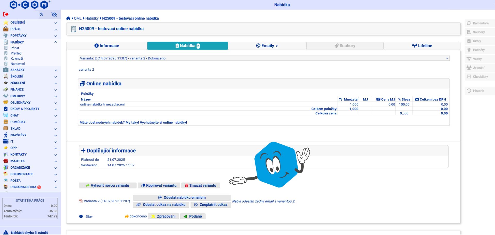Screen dimensions: 495x235
Task: Set status to Podáno
Action: click(x=193, y=216)
